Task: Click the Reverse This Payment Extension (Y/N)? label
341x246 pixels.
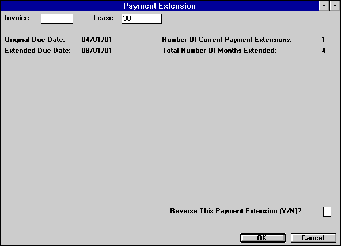Action: pos(236,211)
